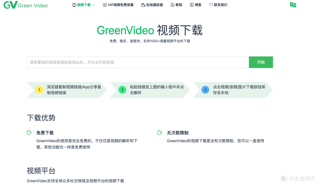The image size is (318, 185).
Task: Click the 视频平台 section heading
Action: pos(41,171)
